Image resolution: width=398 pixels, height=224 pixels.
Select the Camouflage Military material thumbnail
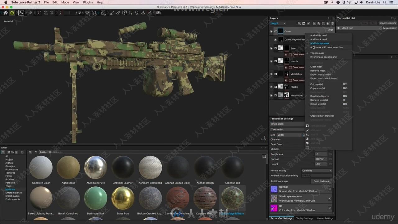232,198
